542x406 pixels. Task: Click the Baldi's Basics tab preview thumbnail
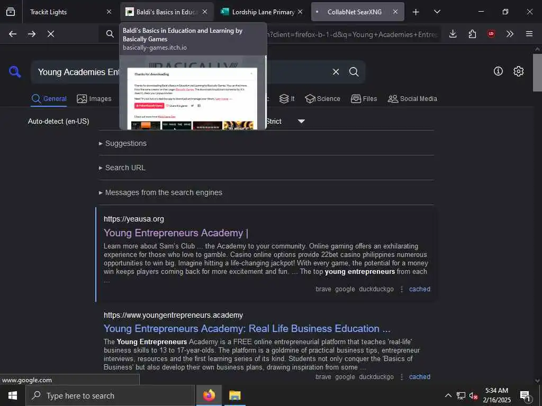(x=193, y=93)
